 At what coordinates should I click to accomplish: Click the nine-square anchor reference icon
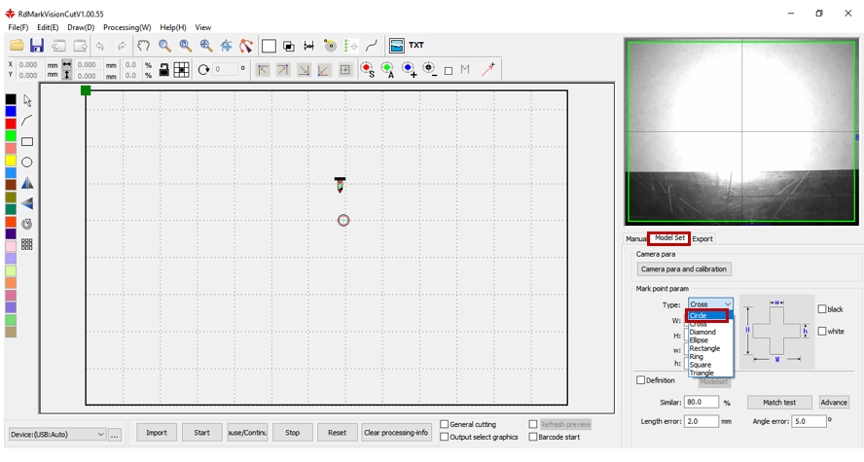[181, 69]
